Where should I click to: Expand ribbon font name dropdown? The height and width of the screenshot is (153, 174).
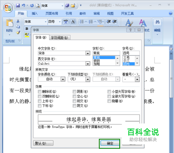[x=46, y=22]
